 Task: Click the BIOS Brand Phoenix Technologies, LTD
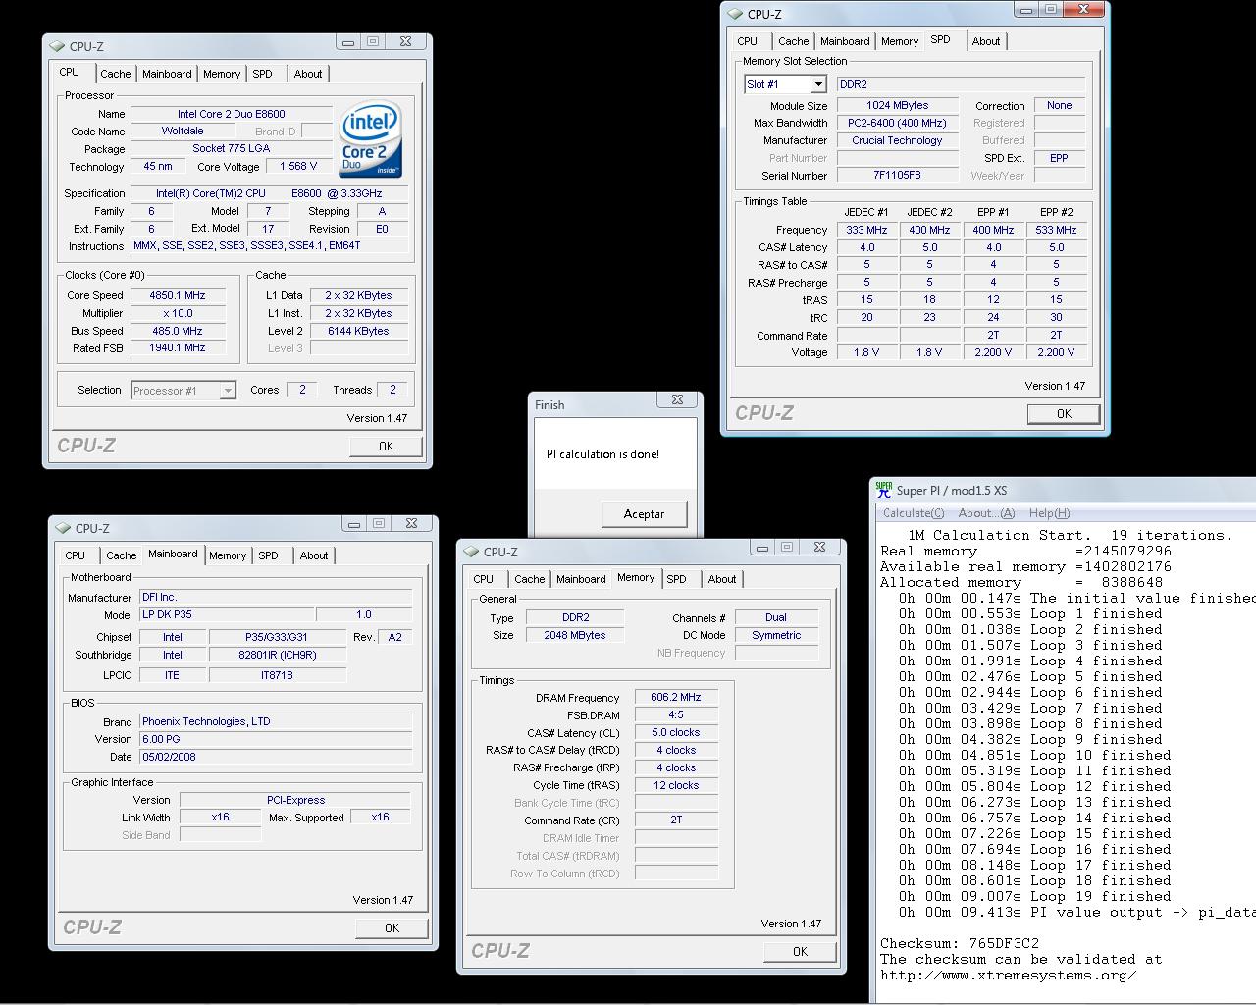tap(275, 721)
